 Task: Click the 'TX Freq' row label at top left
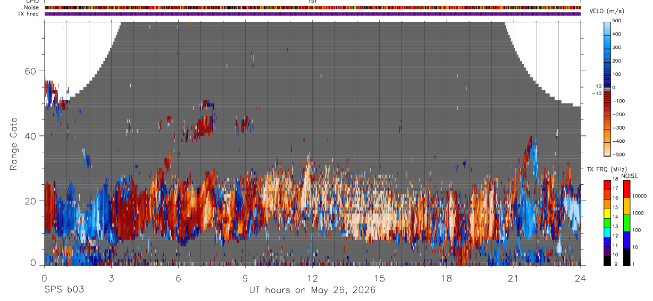[x=28, y=14]
